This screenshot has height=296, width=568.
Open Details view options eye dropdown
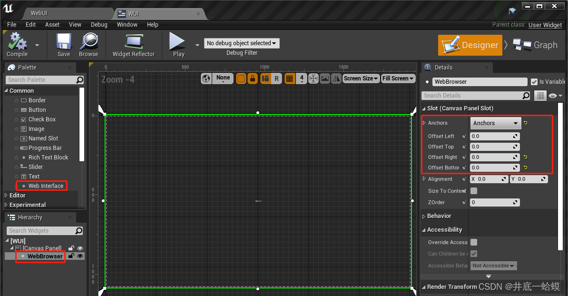555,96
